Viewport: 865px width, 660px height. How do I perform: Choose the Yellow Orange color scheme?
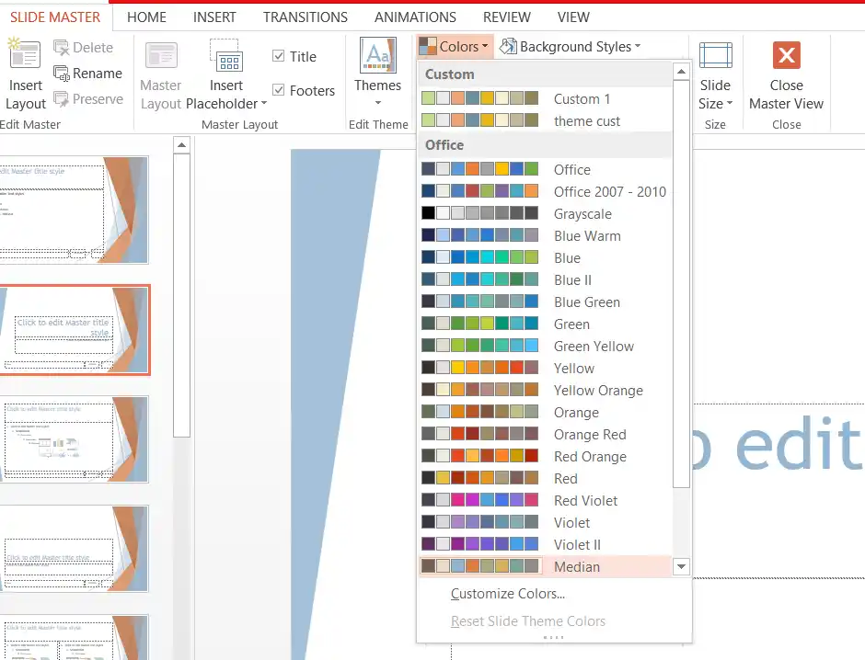tap(545, 390)
